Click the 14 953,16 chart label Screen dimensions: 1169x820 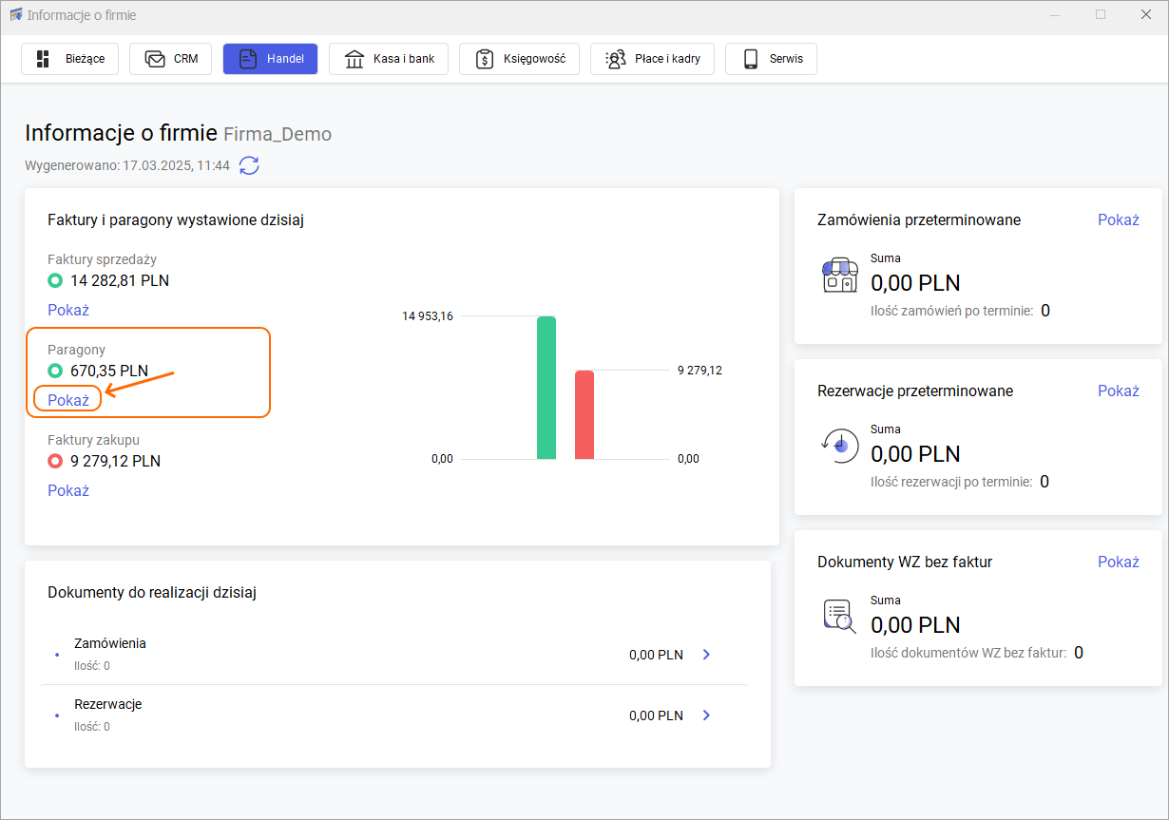(x=428, y=315)
